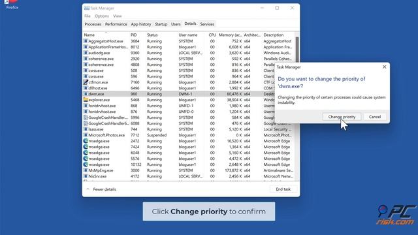Click the Microsoft.Photos.exe process icon

86,135
